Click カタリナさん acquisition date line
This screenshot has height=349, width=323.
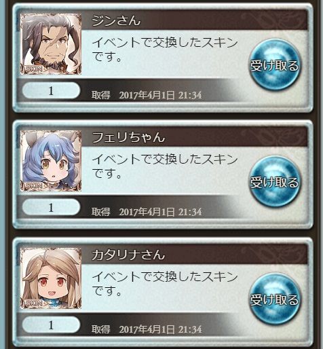coord(147,329)
